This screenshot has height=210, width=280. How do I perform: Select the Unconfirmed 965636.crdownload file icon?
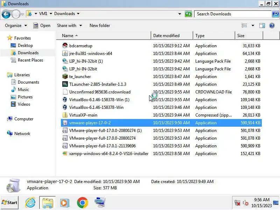click(65, 92)
